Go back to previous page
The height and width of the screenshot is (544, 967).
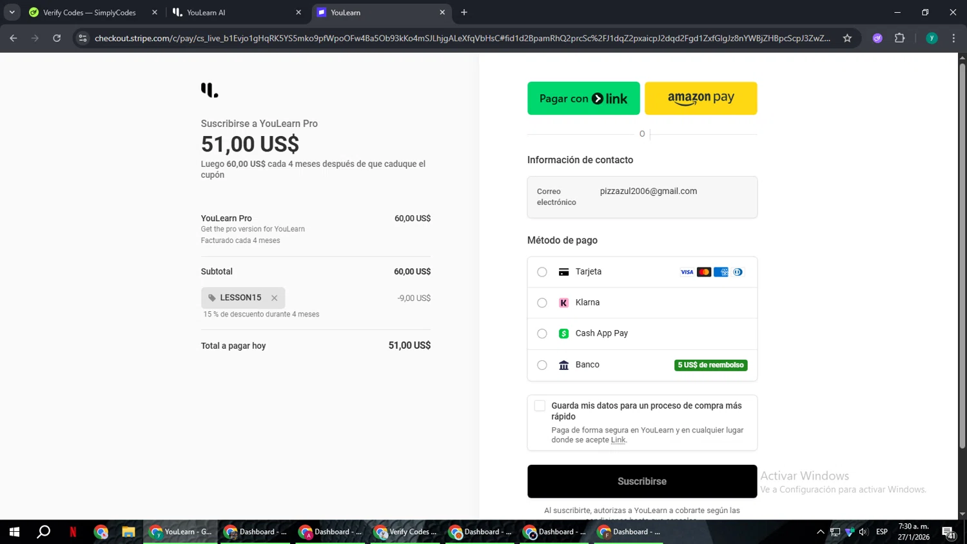click(14, 38)
